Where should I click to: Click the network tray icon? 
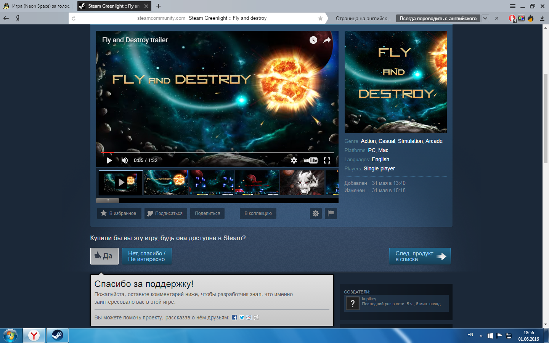(509, 336)
